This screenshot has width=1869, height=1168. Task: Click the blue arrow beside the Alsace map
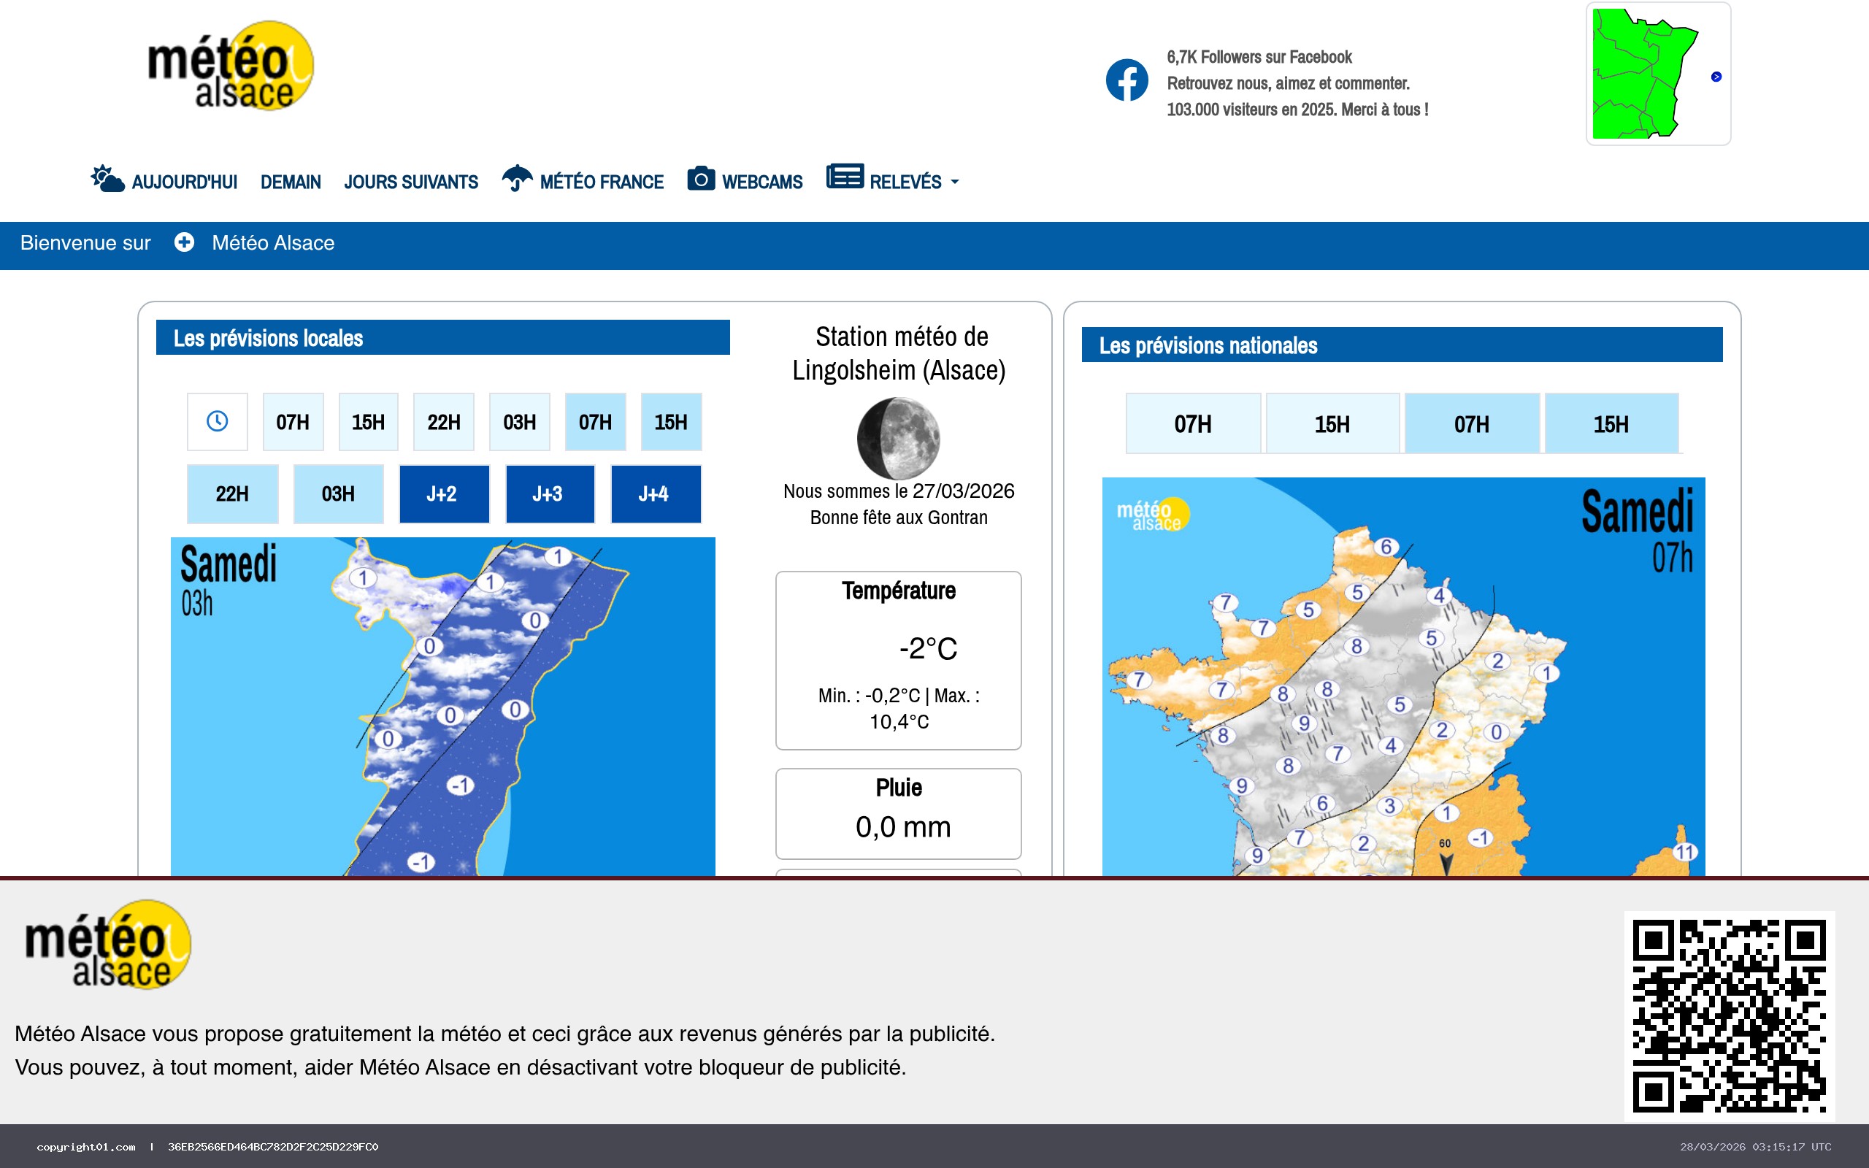[1716, 77]
